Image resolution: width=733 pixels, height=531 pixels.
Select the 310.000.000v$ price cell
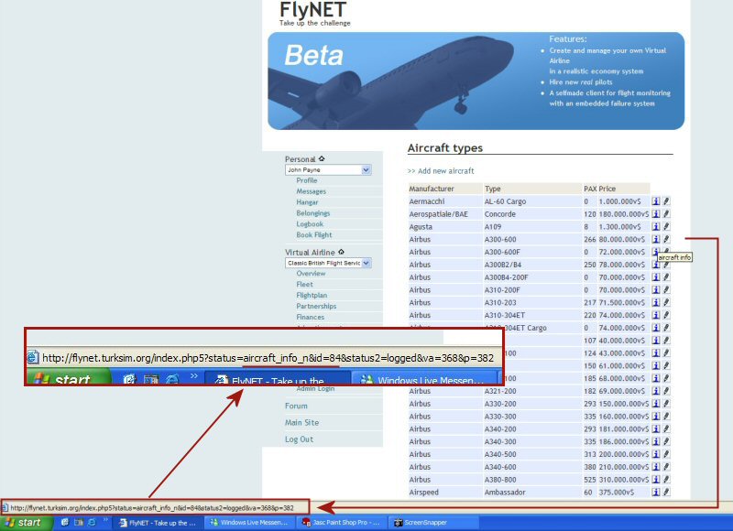[624, 479]
